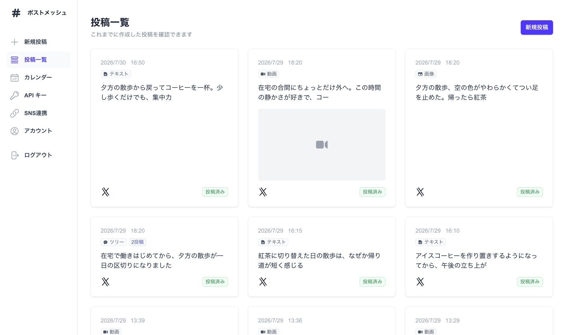Click the 2026/7/29 13:39 timestamp
The width and height of the screenshot is (566, 335).
[x=122, y=320]
